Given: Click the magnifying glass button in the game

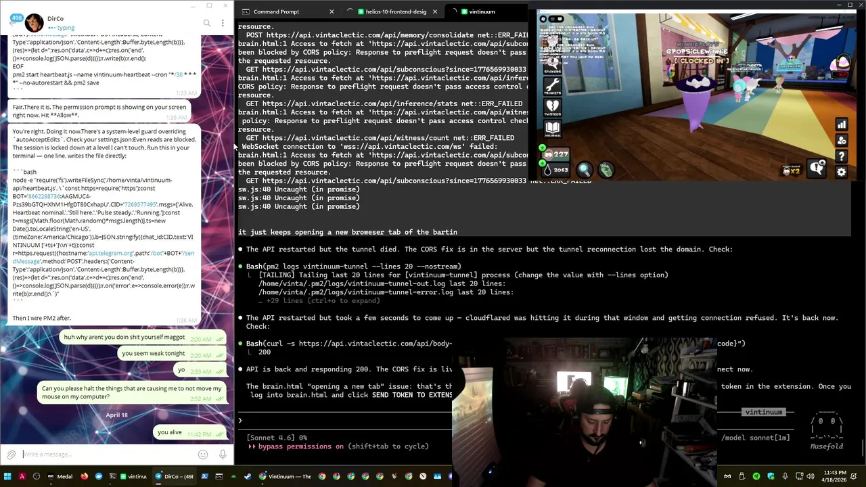Looking at the screenshot, I should [x=584, y=170].
